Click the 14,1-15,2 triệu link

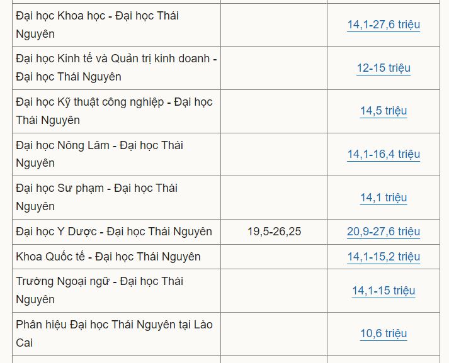[x=384, y=257]
